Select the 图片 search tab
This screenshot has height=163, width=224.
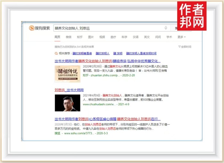91,37
